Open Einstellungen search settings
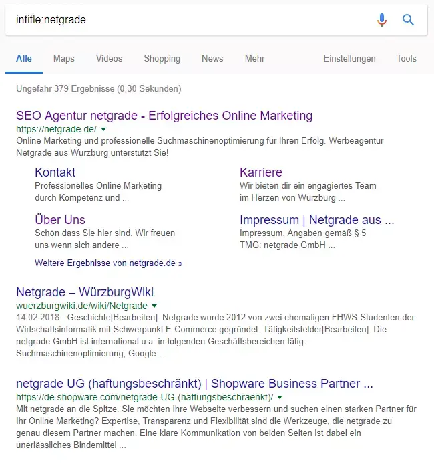The height and width of the screenshot is (464, 434). pyautogui.click(x=349, y=59)
